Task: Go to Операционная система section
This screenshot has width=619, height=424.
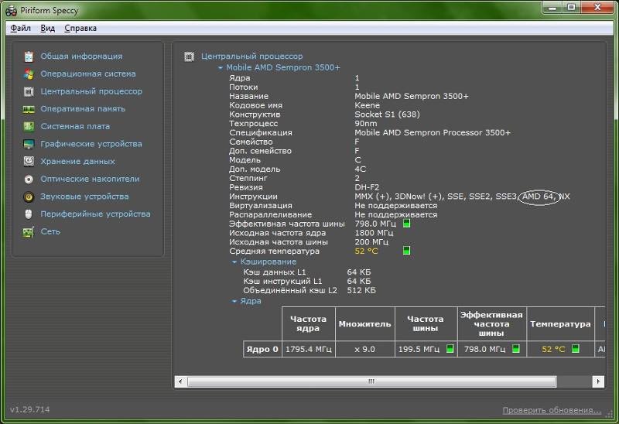Action: pos(88,74)
